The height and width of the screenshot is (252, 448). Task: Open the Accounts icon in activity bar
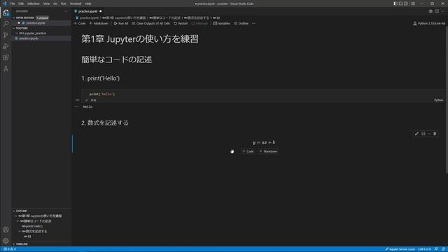(x=6, y=230)
